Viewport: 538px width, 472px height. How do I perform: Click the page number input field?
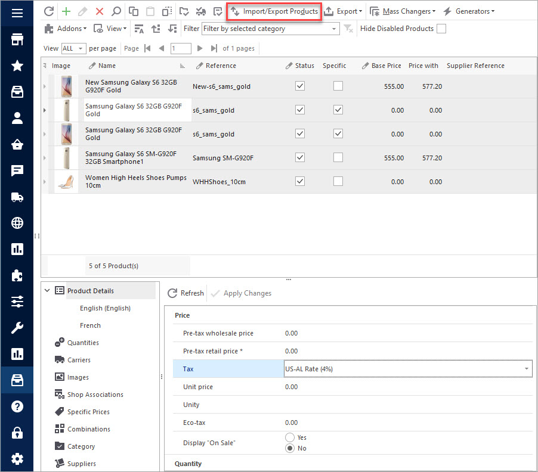pyautogui.click(x=181, y=48)
